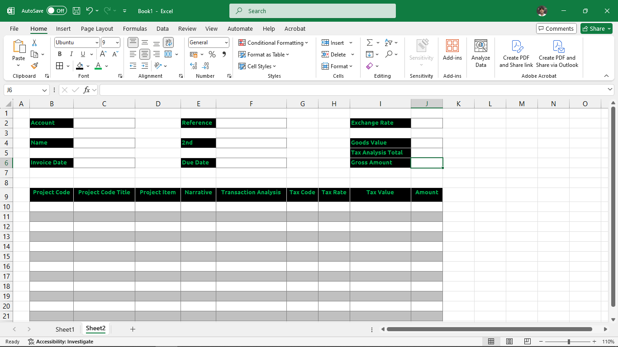The height and width of the screenshot is (347, 618).
Task: Decrease font size with small A icon
Action: click(115, 54)
